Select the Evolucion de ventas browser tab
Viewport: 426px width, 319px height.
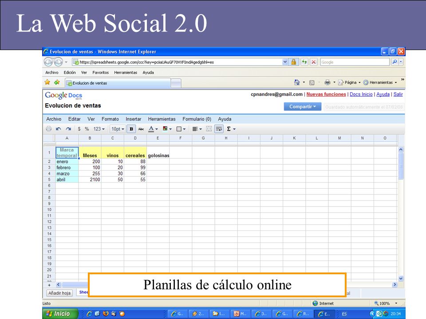coord(118,83)
